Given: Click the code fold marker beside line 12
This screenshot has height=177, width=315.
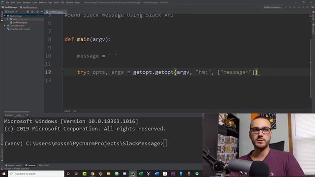Looking at the screenshot, I should tap(63, 72).
